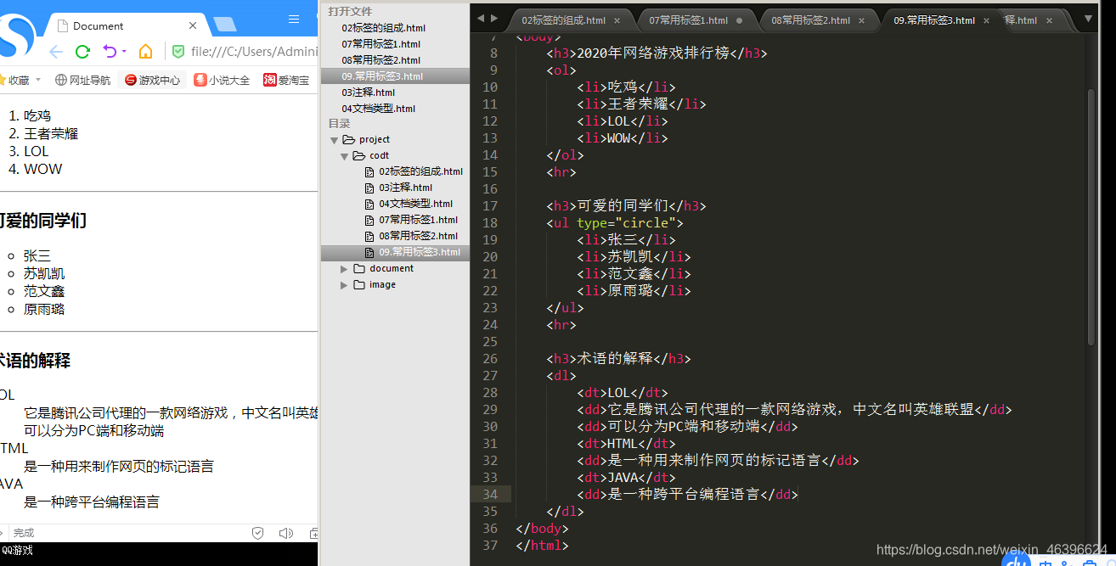
Task: Expand the document folder triangle
Action: 344,269
